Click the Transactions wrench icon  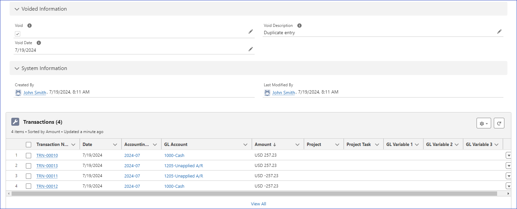(15, 122)
